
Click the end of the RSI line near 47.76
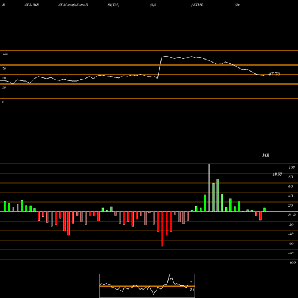pyautogui.click(x=263, y=75)
